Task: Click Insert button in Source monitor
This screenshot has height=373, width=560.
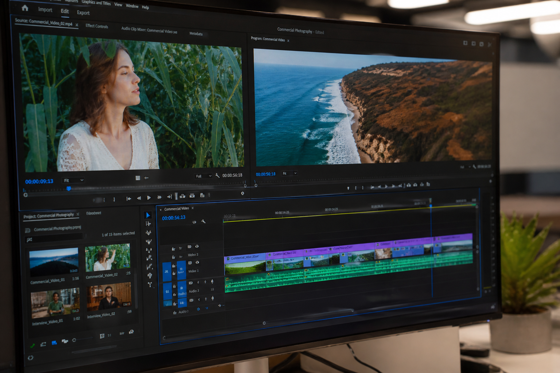Action: [x=182, y=196]
